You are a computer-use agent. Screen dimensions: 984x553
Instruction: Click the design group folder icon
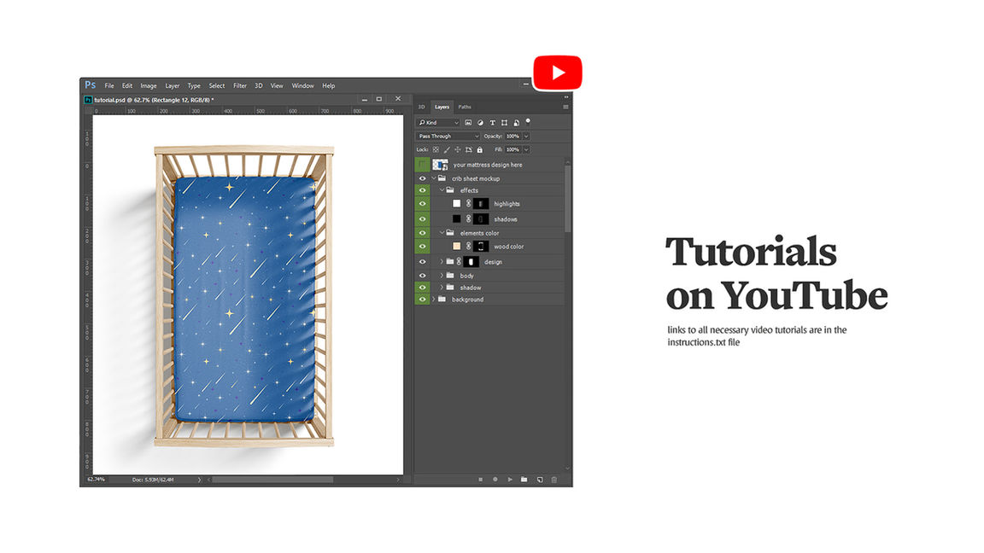tap(450, 261)
